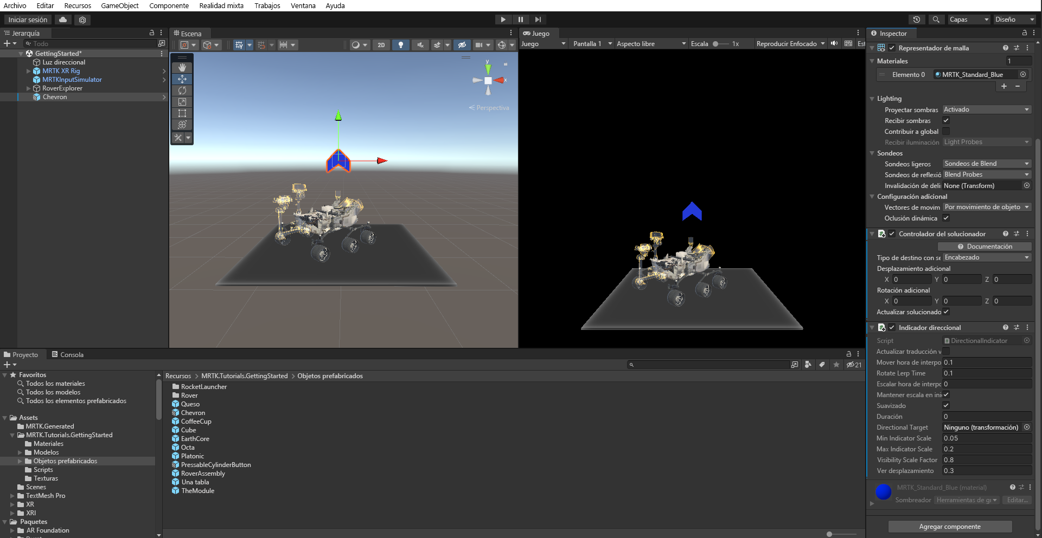Toggle Scene gizmos sphere icon
This screenshot has height=538, width=1042.
pos(502,45)
